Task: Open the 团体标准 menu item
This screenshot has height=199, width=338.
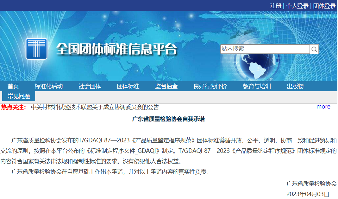Action: point(128,86)
